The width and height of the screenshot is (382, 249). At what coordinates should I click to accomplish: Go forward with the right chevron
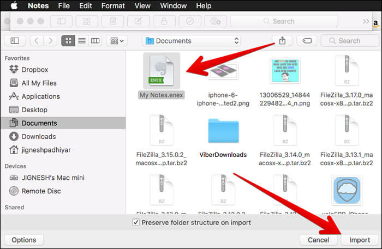tap(50, 41)
